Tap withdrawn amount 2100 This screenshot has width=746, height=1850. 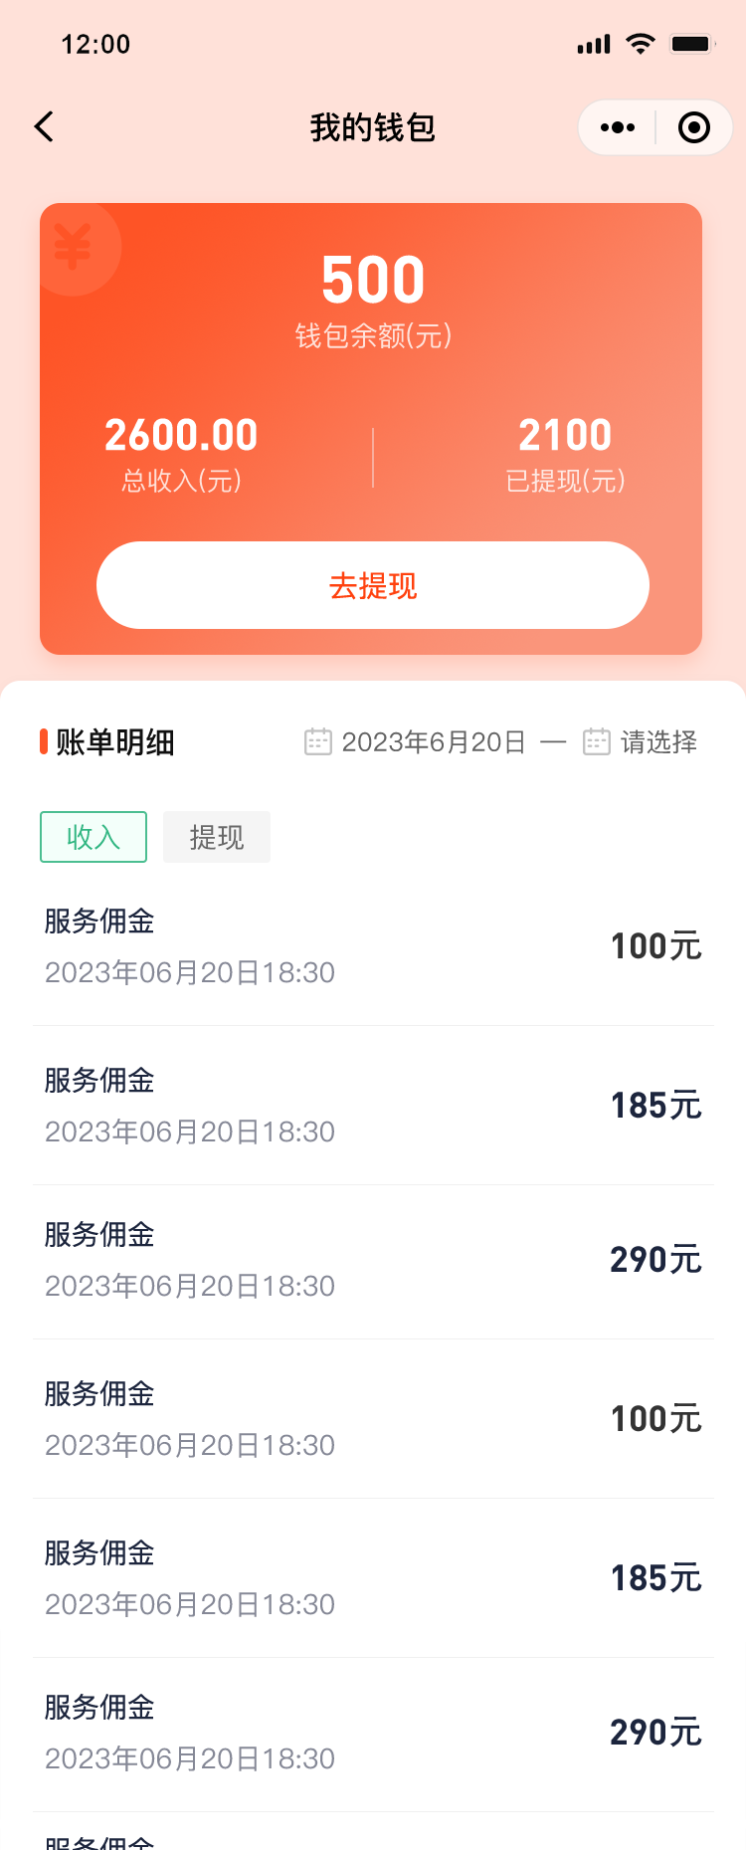click(x=565, y=435)
